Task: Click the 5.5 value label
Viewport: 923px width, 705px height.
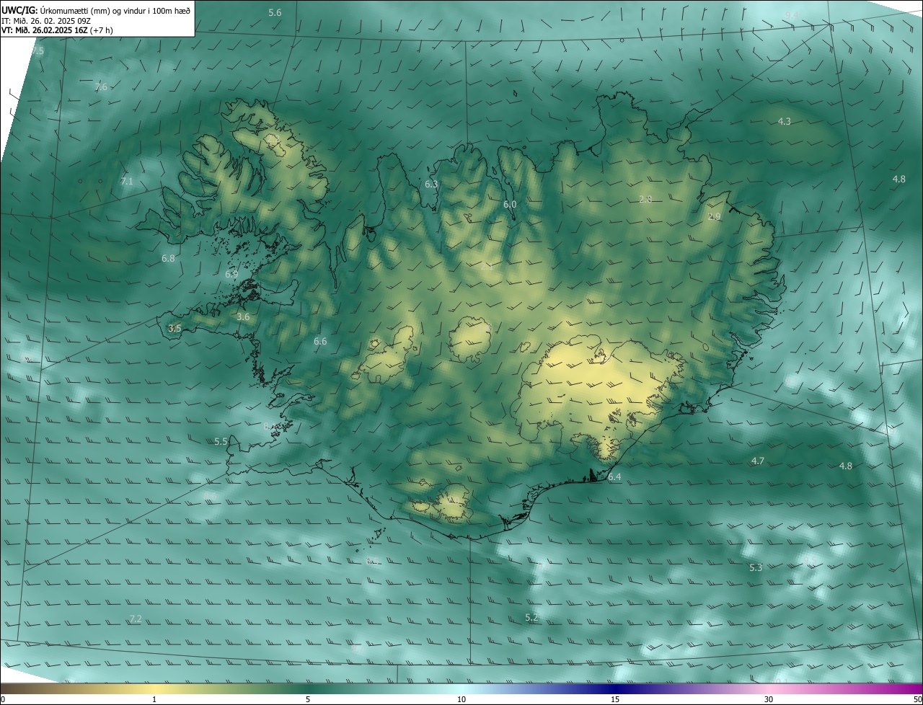Action: (221, 441)
